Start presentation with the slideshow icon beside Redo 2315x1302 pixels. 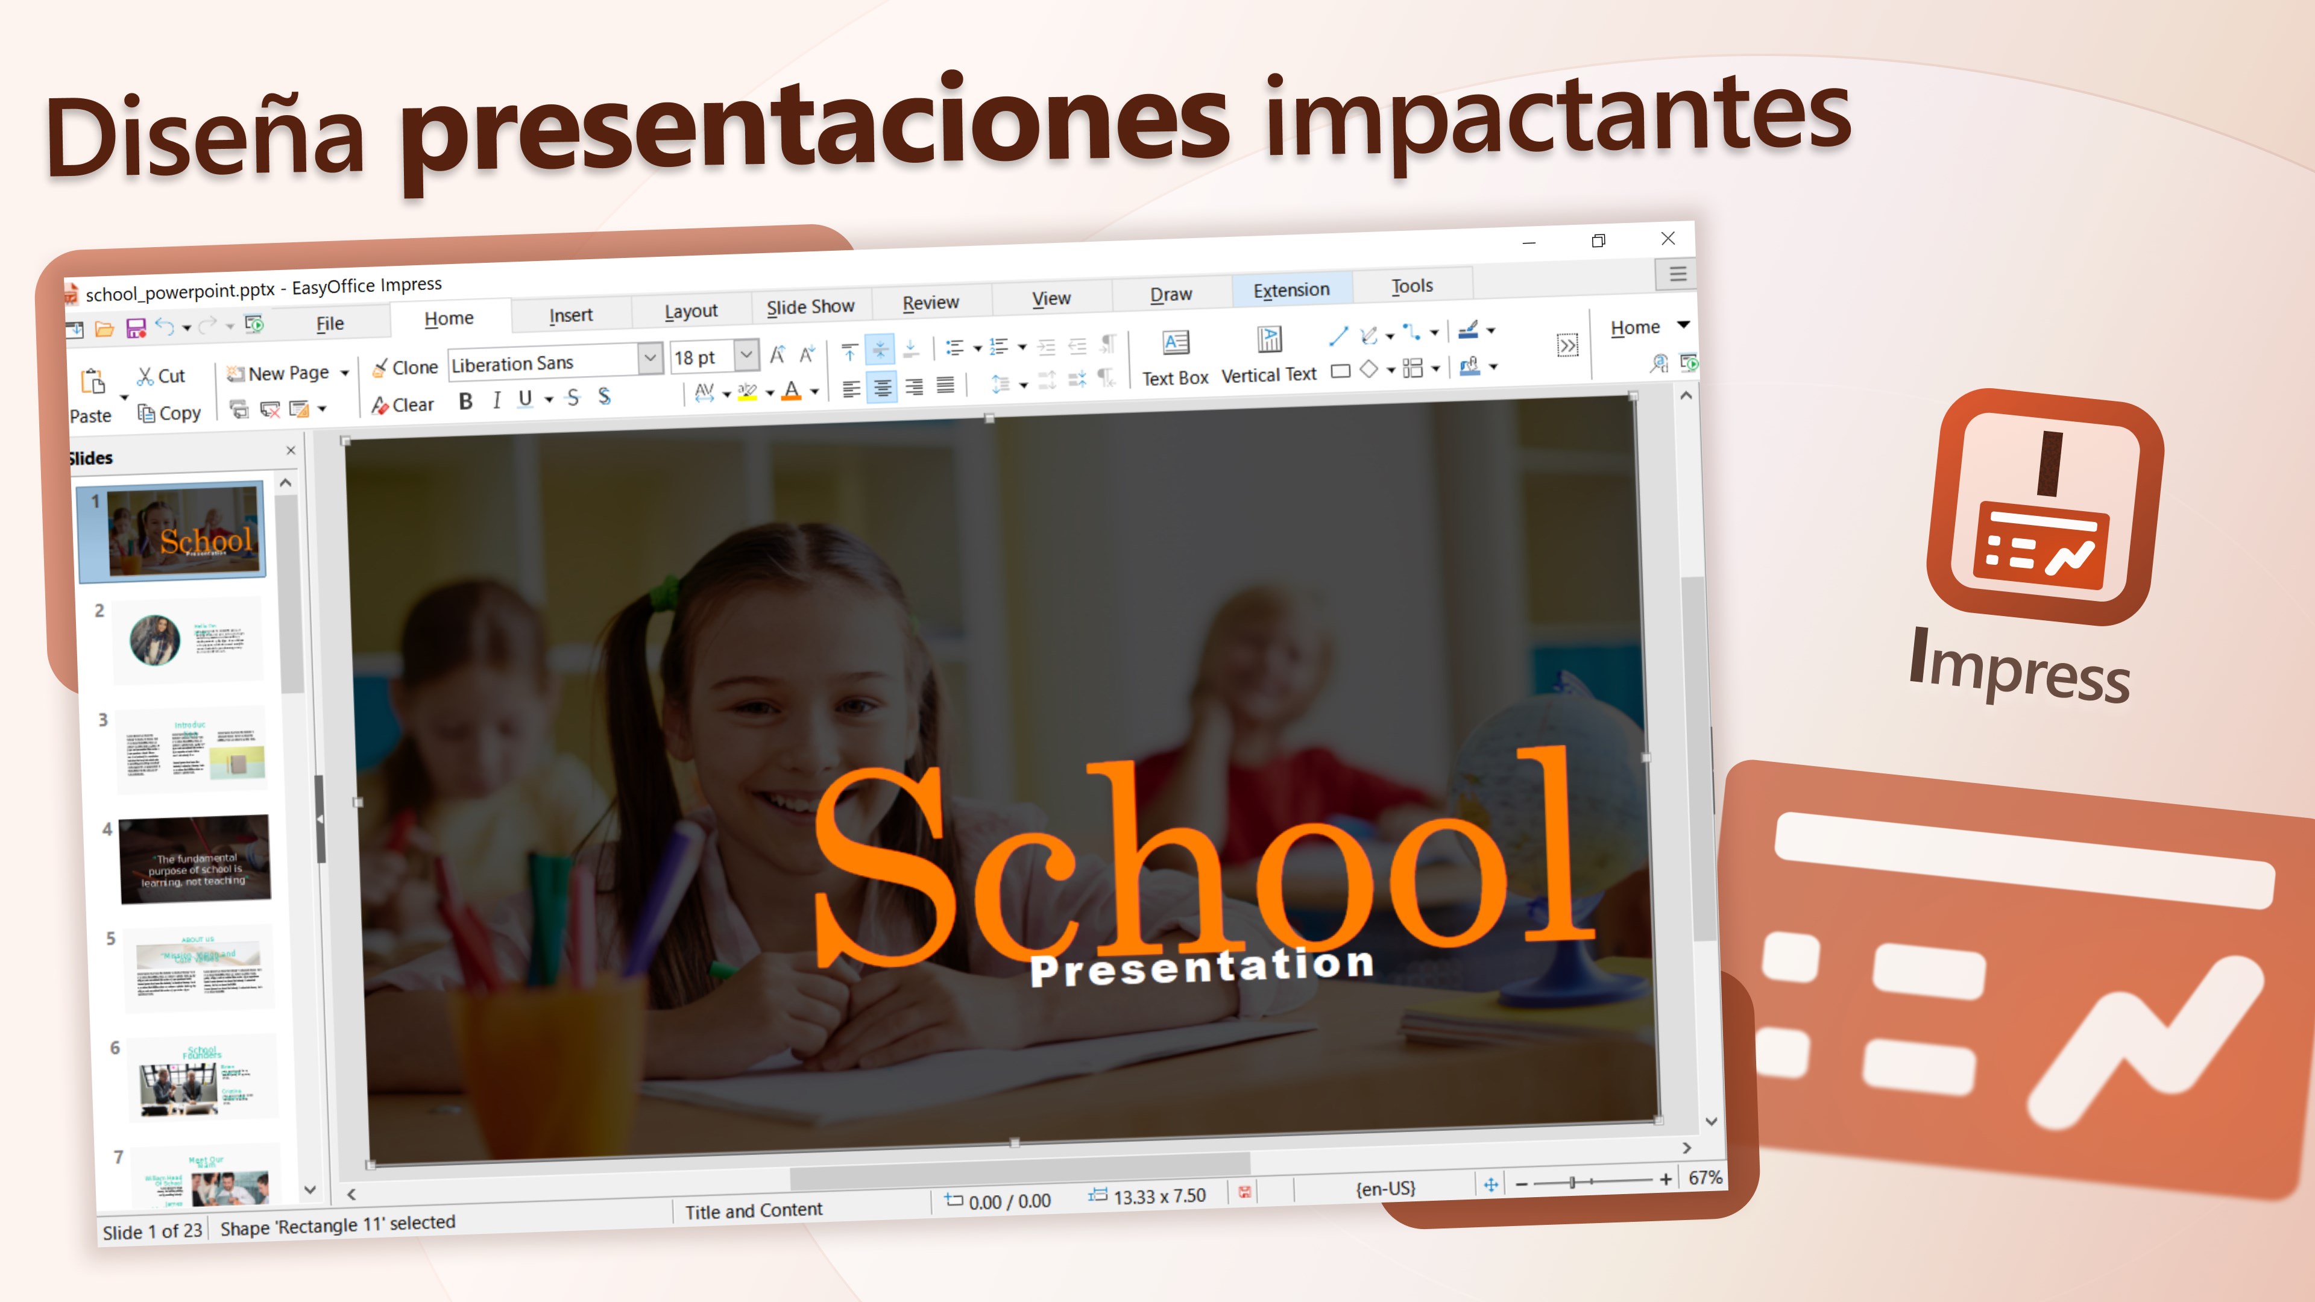point(254,324)
